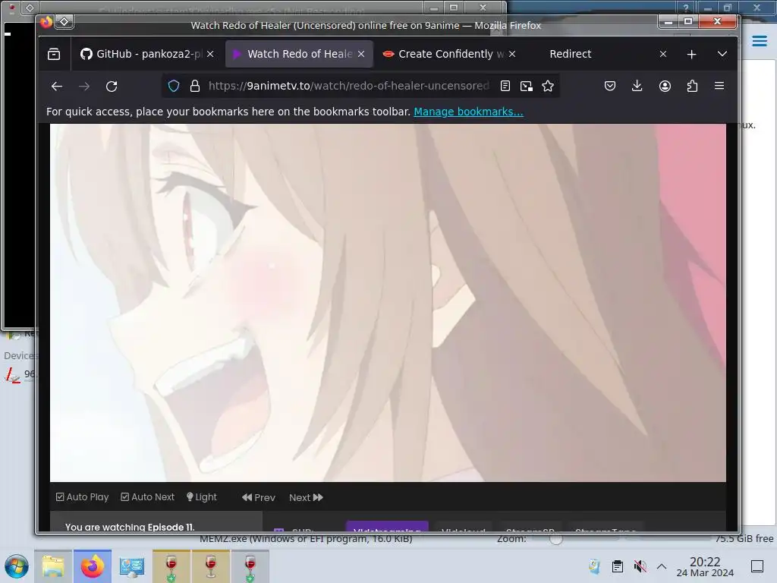Close the Watch Redo of Healer tab

coord(361,54)
